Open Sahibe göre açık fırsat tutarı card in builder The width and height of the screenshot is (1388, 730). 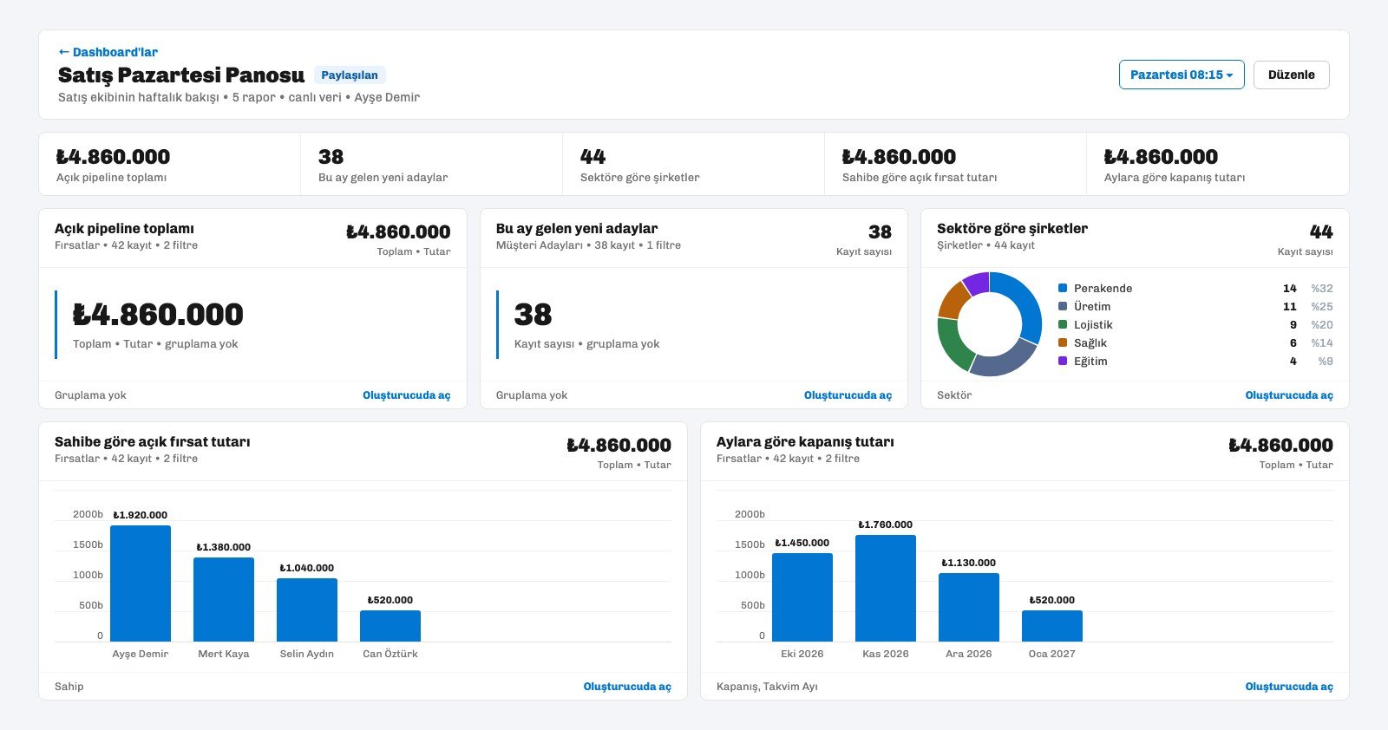click(627, 687)
